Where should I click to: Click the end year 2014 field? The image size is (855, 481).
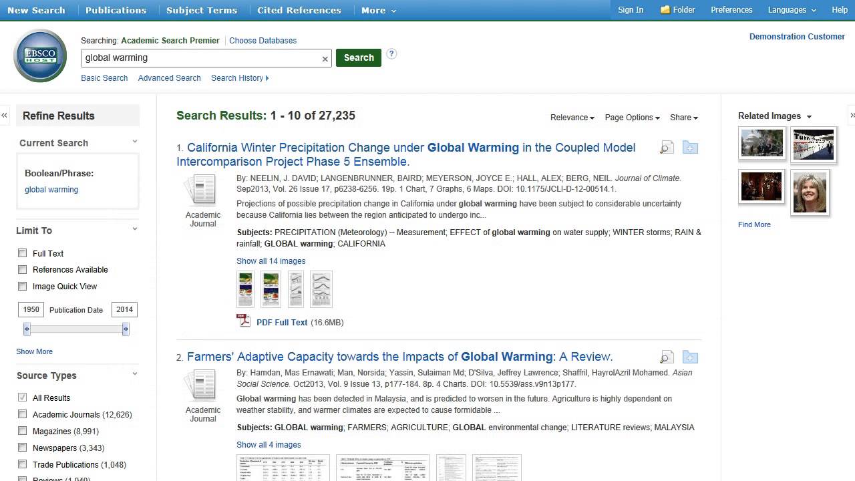(125, 309)
